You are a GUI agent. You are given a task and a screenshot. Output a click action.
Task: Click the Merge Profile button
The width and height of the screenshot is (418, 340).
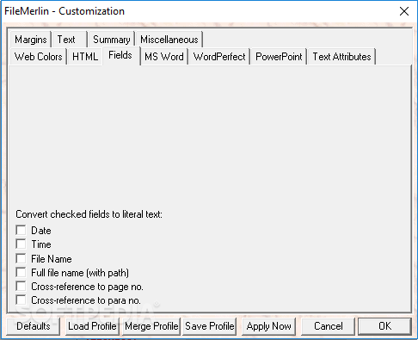(x=151, y=326)
